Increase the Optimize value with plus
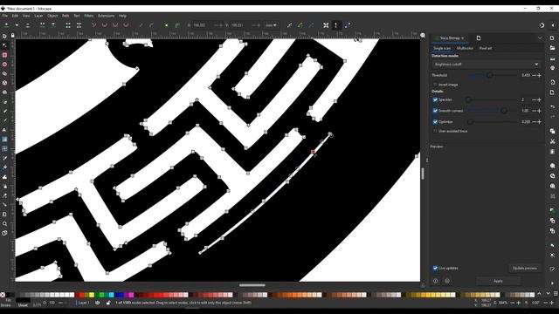559x314 pixels. [x=540, y=122]
